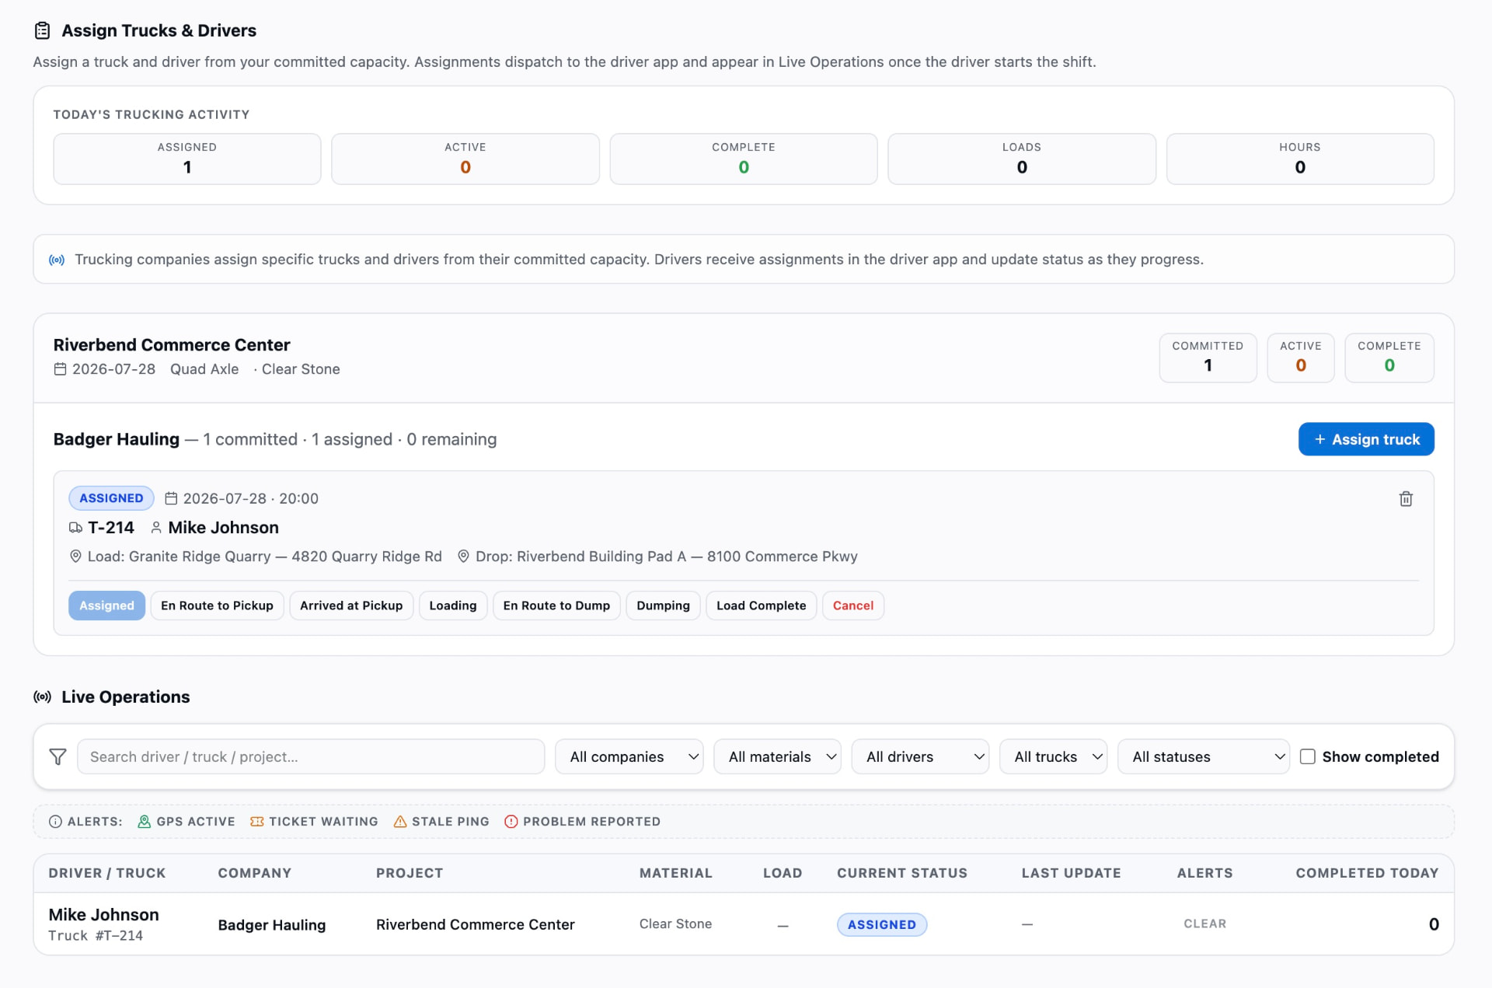Click the Complete stat card in Today's Trucking Activity

744,159
